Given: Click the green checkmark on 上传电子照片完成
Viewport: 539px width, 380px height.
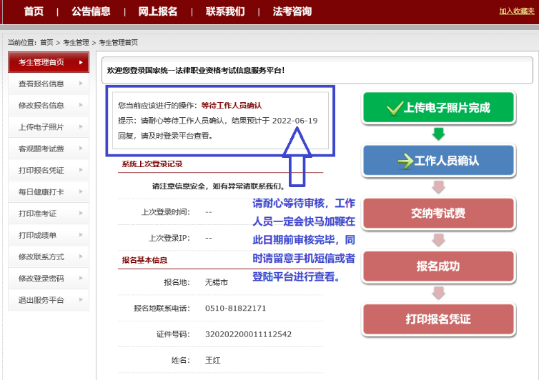Looking at the screenshot, I should [394, 108].
